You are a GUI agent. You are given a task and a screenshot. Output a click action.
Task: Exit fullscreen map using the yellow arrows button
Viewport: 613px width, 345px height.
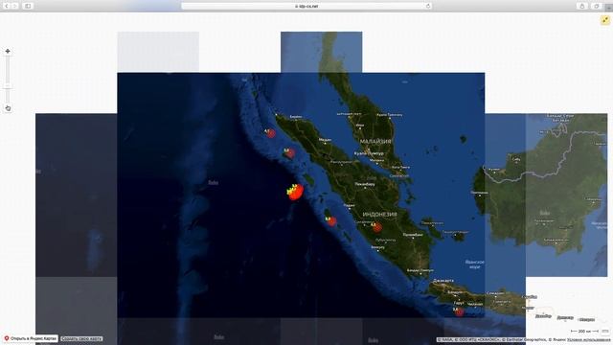605,20
